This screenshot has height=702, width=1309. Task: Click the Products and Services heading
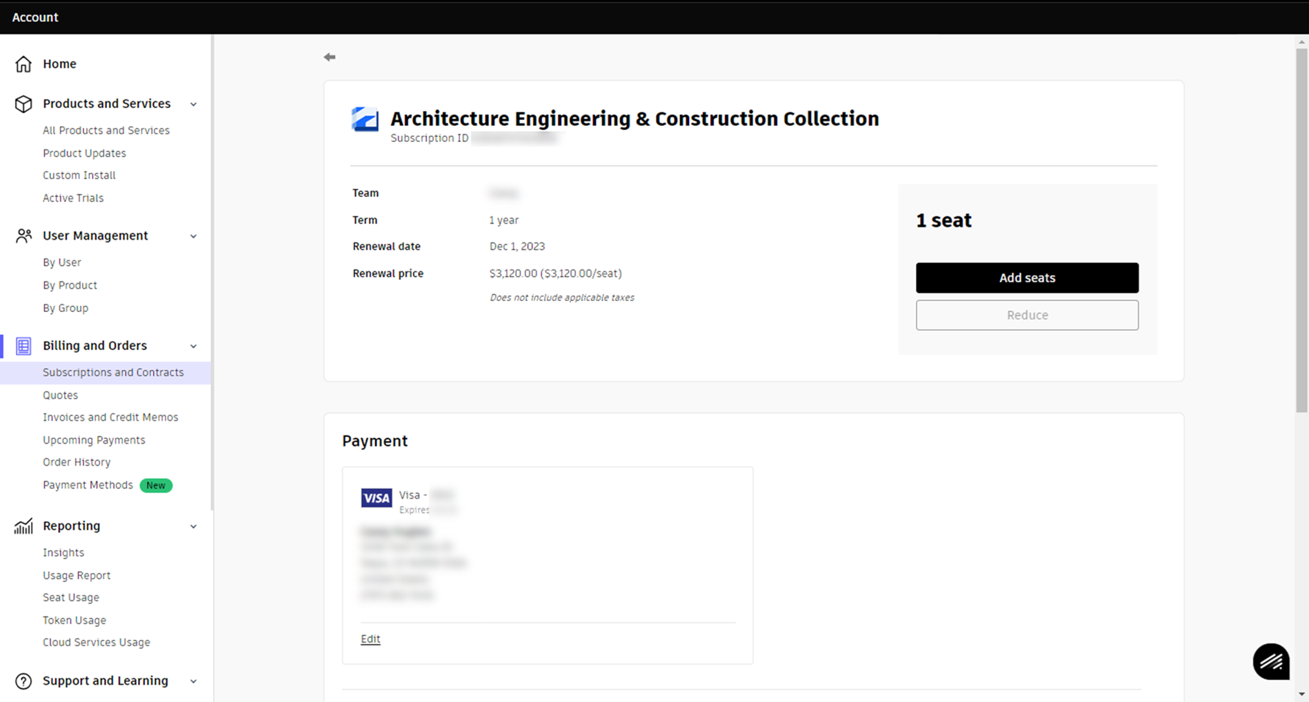[x=107, y=104]
